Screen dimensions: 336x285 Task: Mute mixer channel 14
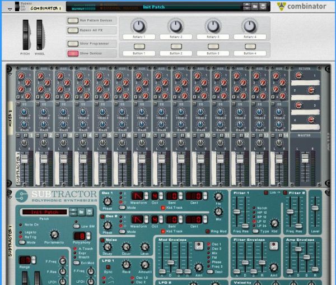[x=273, y=135]
